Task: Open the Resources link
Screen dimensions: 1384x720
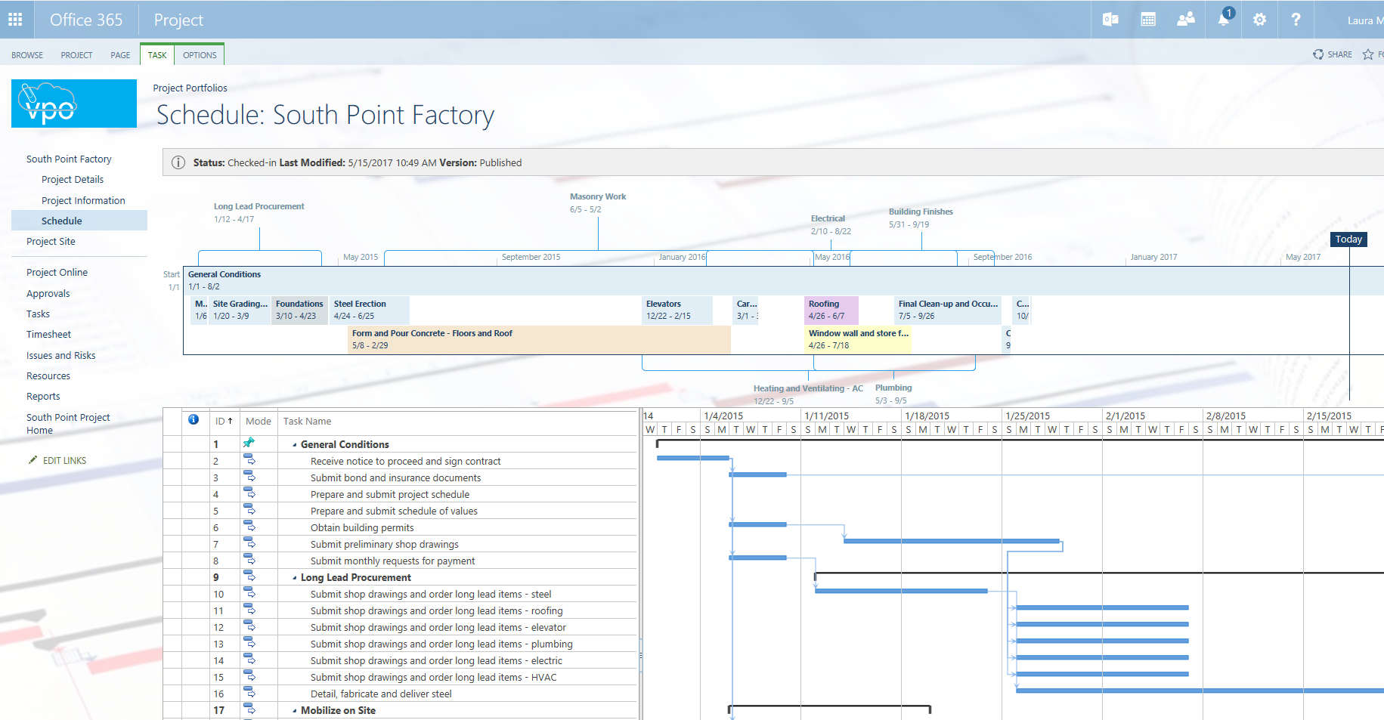Action: [48, 376]
